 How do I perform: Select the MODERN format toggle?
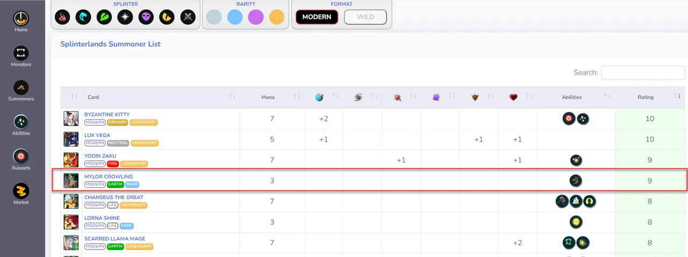tap(317, 17)
